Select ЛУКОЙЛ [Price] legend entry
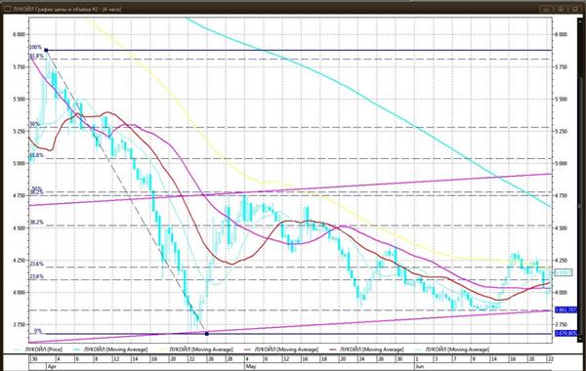Screen dimensions: 586x371 [x=38, y=350]
